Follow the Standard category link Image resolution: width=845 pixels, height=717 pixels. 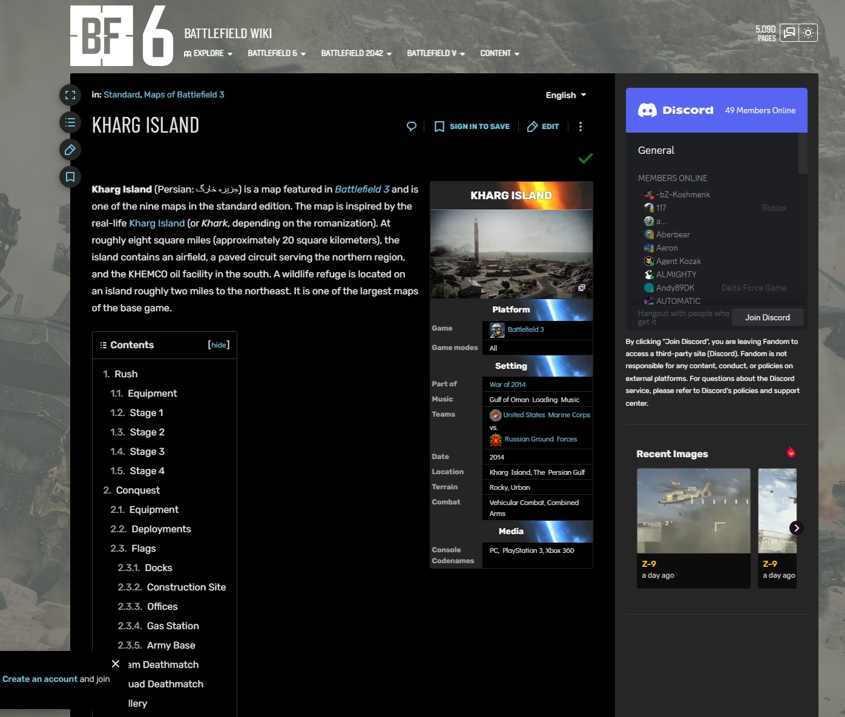click(x=122, y=94)
